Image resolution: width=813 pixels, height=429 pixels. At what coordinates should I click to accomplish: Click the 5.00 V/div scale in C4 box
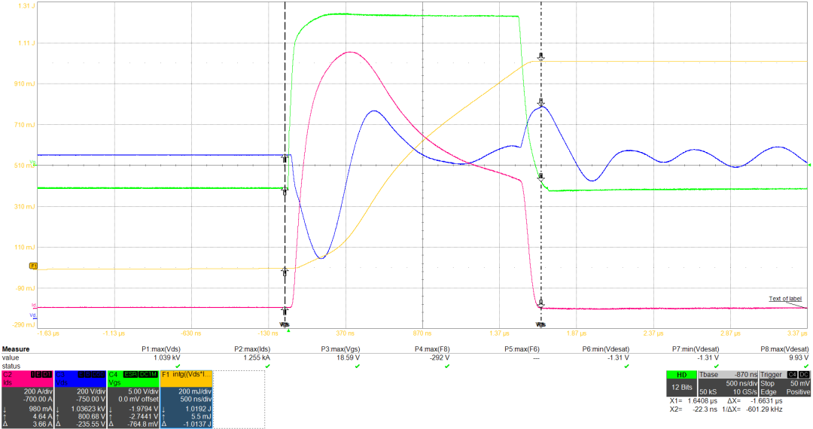(x=144, y=391)
